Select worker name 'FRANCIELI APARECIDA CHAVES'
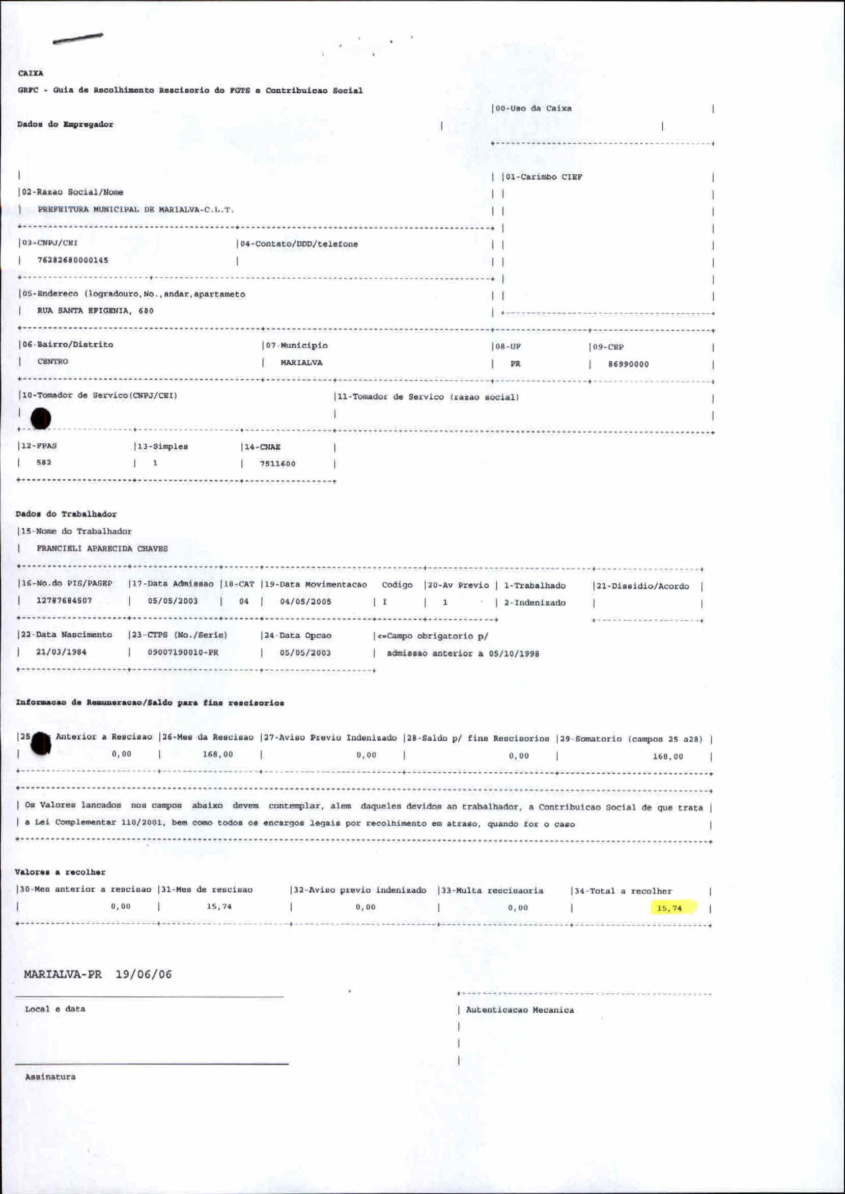Screen dimensions: 845x1194 (x=102, y=549)
